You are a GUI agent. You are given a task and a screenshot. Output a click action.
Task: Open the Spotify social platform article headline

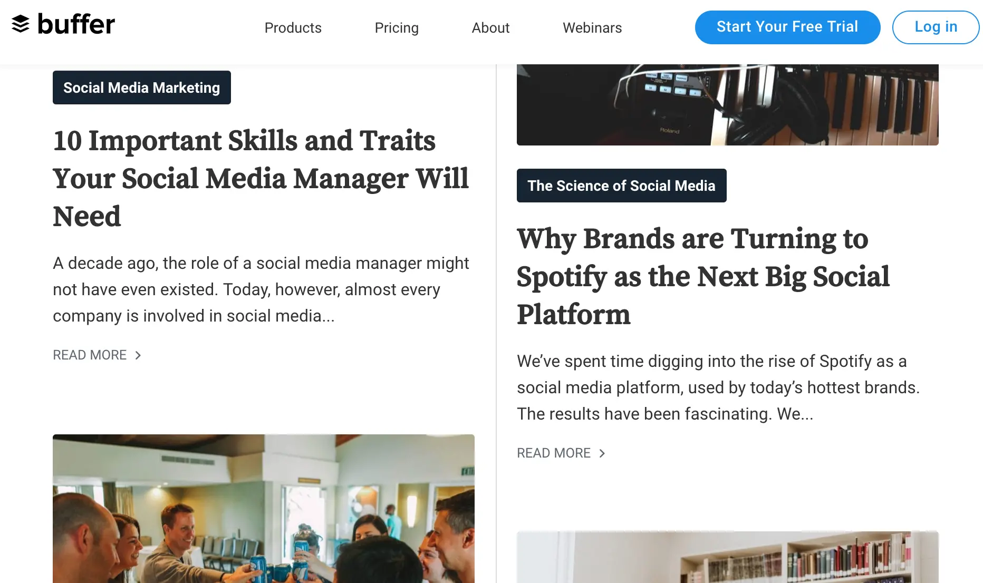[702, 276]
